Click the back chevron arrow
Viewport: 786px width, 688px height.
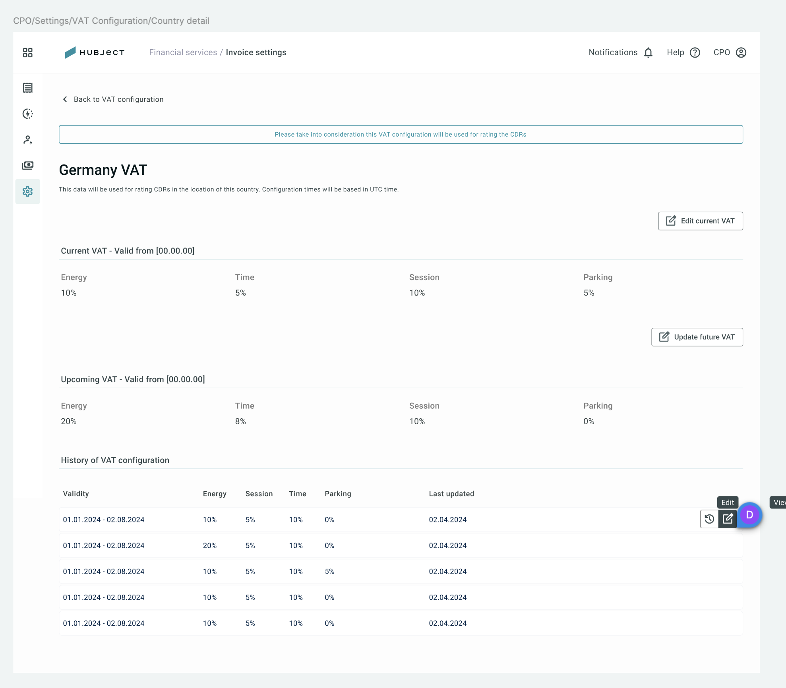pos(65,99)
